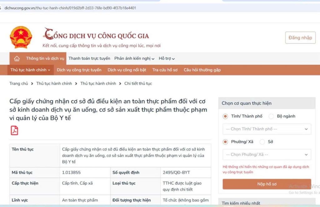Open the Chọn Phường/ Xã dropdown
320x207 pixels.
(x=267, y=154)
